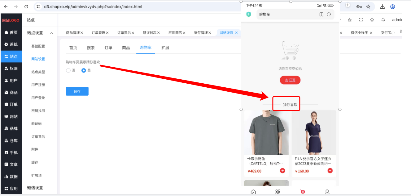
Task: Click the admin home icon in top bar
Action: [372, 20]
